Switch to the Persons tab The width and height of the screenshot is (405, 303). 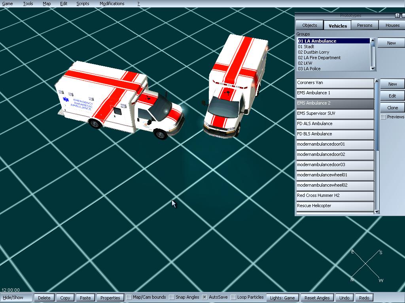click(365, 25)
